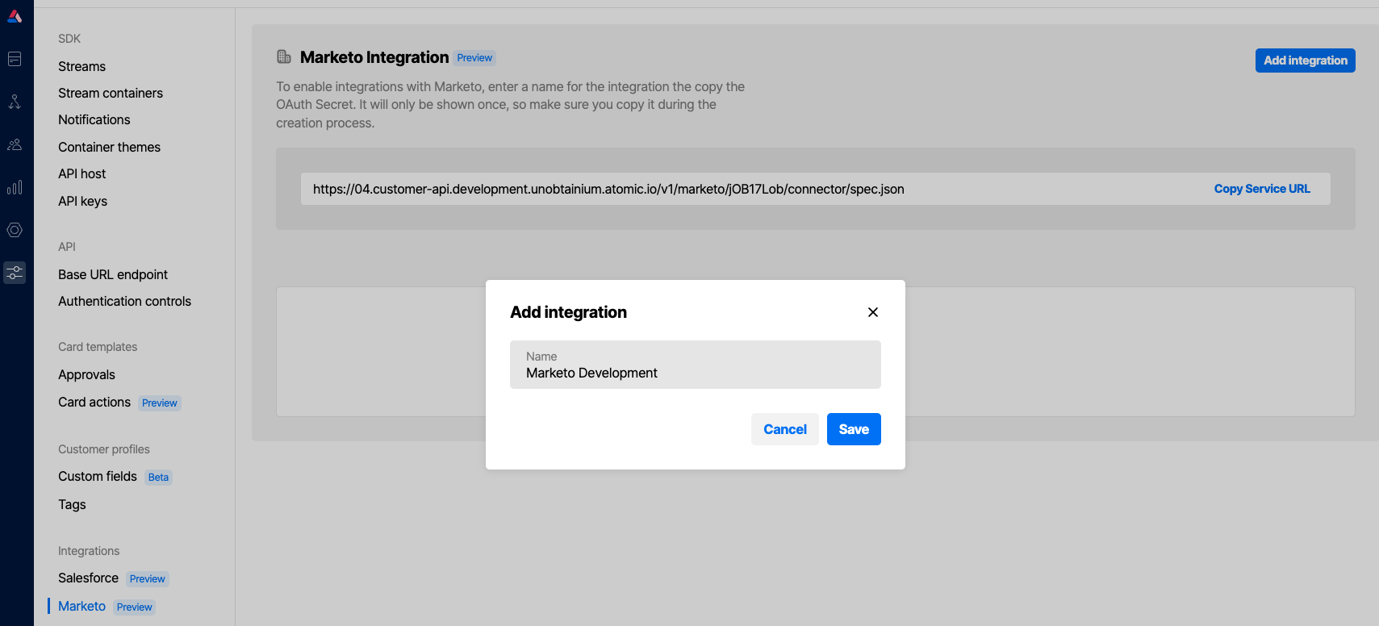Select the configuration sliders icon in the left rail
Image resolution: width=1379 pixels, height=626 pixels.
click(x=15, y=273)
